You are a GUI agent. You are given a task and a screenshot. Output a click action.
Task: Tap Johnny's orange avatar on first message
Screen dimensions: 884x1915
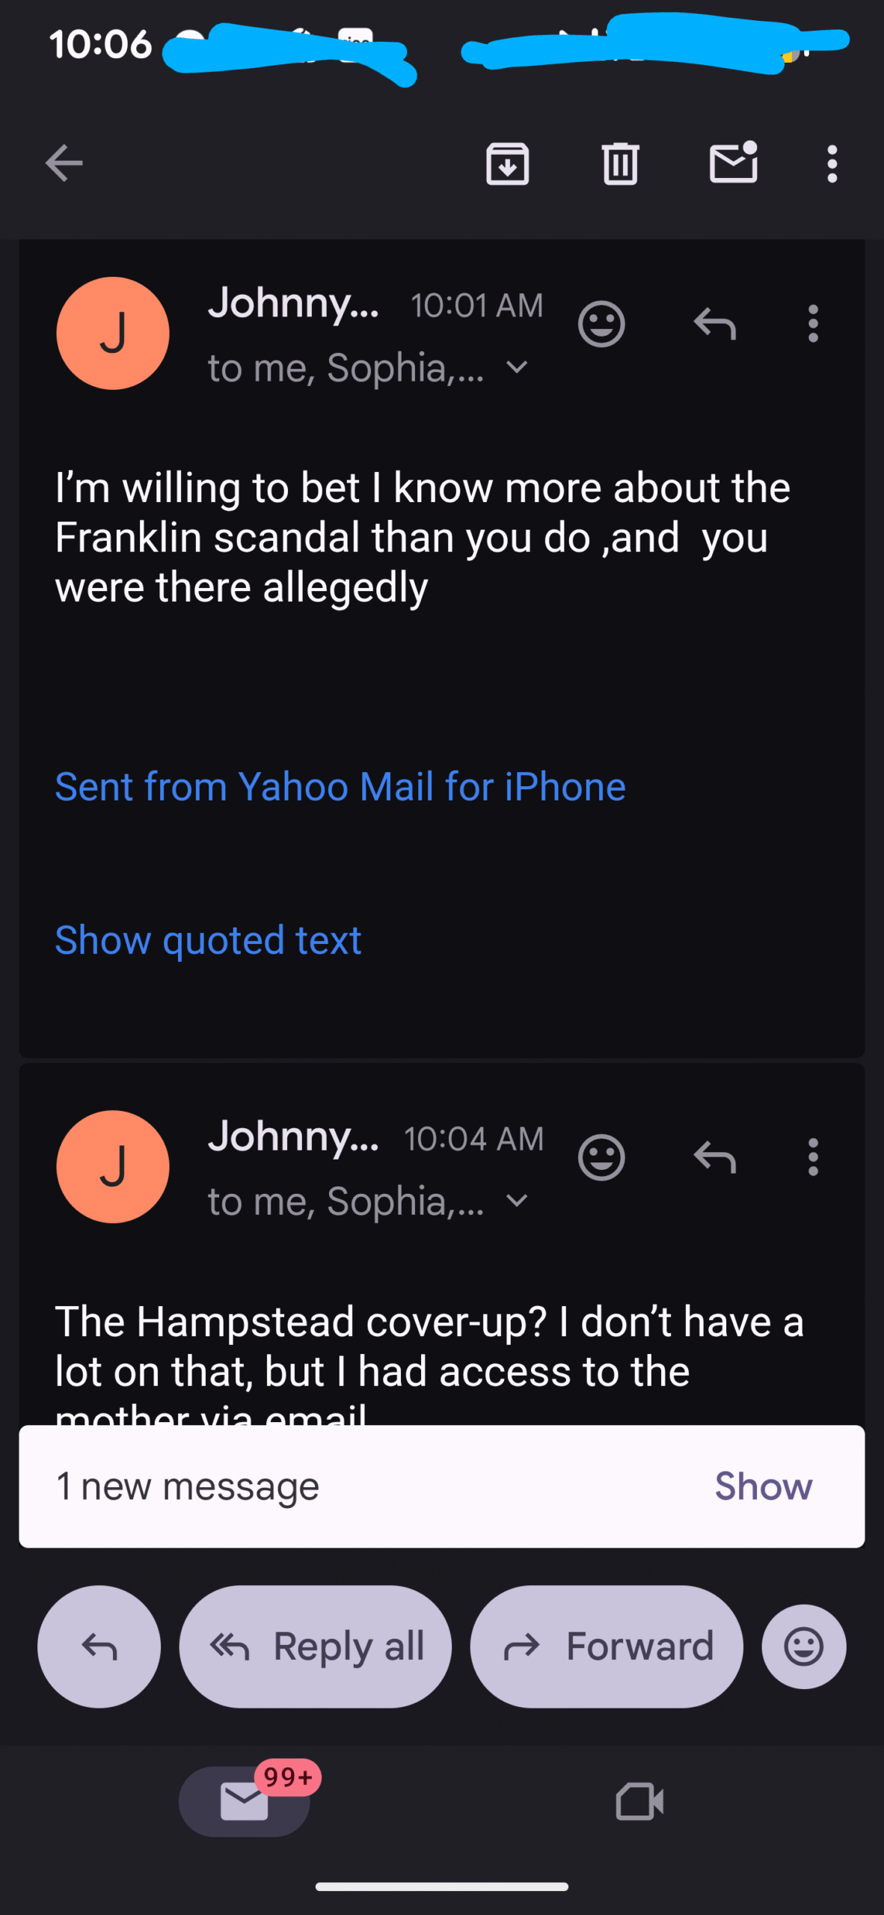pyautogui.click(x=113, y=334)
